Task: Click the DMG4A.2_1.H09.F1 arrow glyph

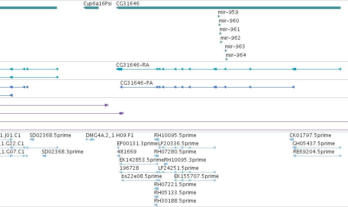Action: [x=90, y=139]
